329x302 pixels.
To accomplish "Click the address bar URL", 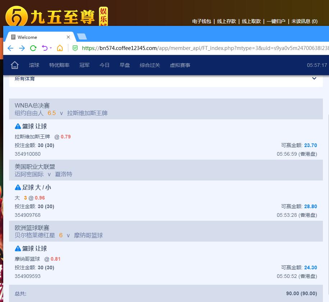I will 205,48.
